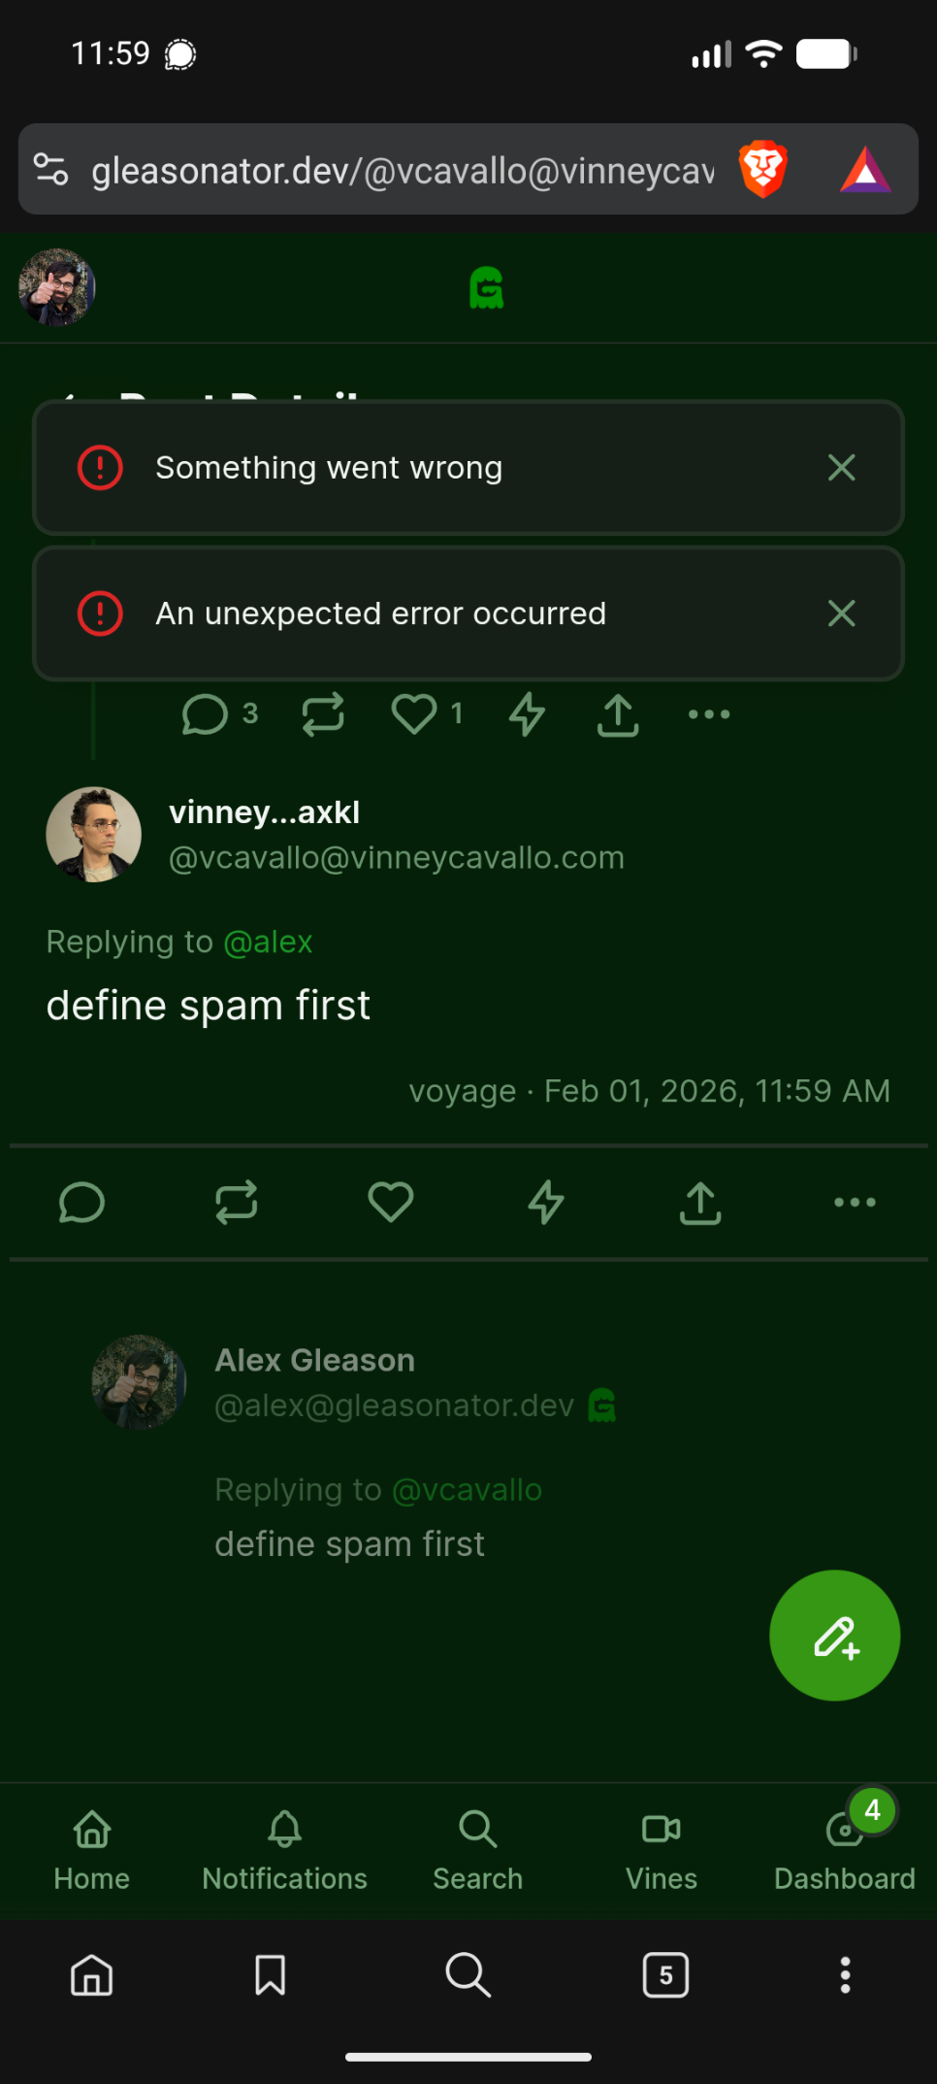
Task: Zap vinney's post with lightning icon
Action: click(546, 1203)
